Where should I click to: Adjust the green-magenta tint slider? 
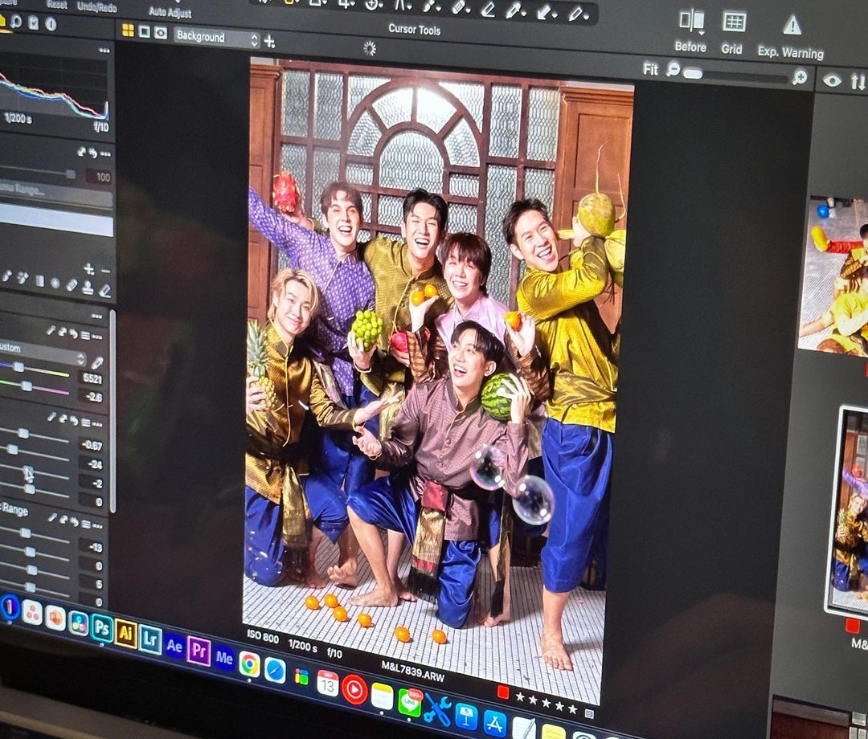pos(35,386)
